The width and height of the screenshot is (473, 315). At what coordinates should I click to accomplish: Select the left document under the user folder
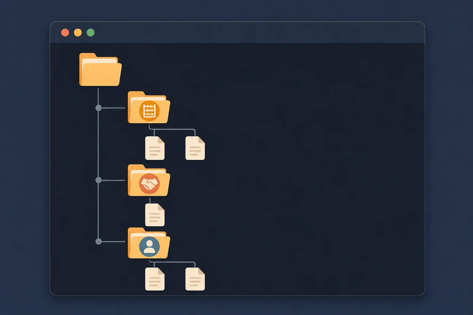(x=155, y=279)
